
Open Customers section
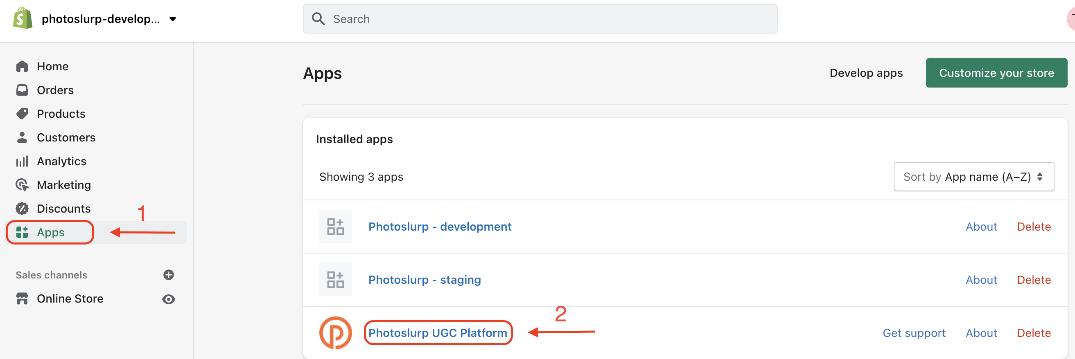coord(66,138)
